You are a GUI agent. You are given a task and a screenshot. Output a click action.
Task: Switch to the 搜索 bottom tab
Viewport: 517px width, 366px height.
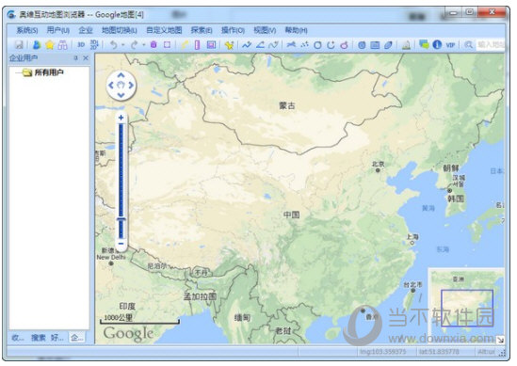pos(39,338)
